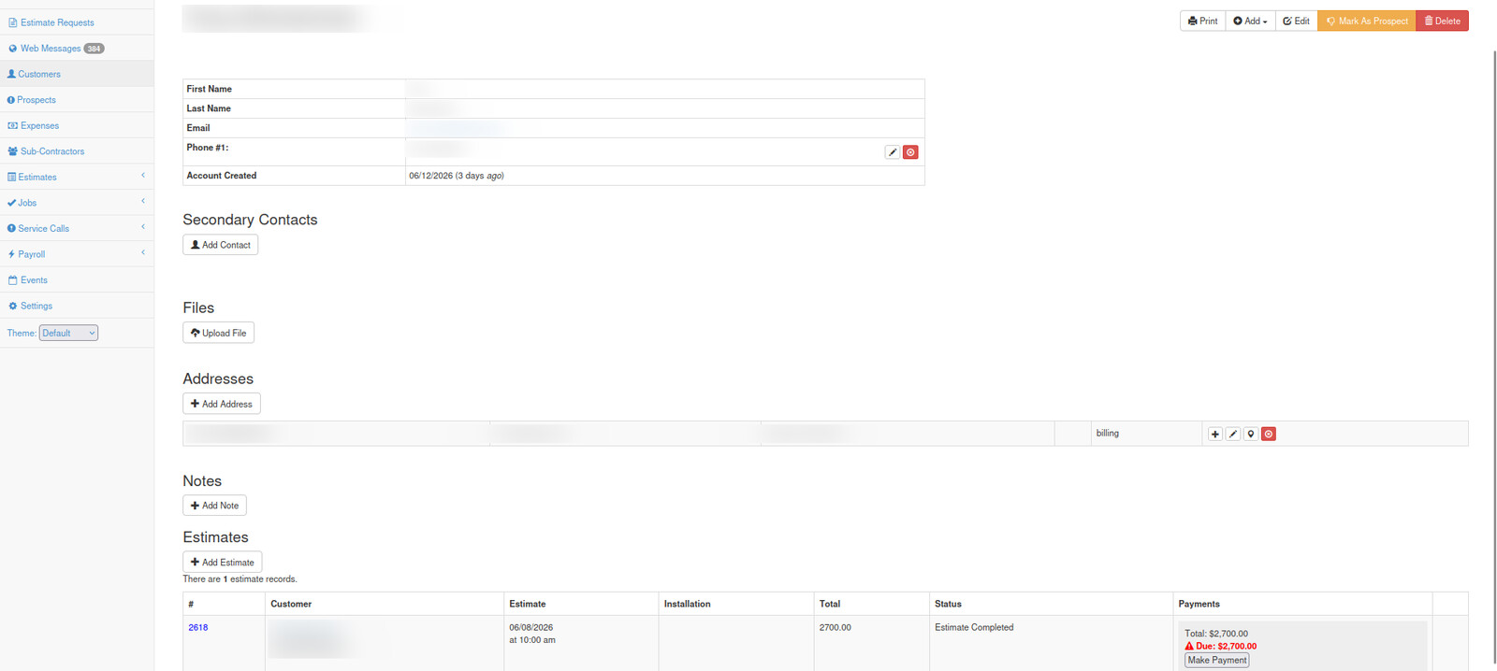
Task: Click the Service Calls sidebar item
Action: click(x=44, y=228)
